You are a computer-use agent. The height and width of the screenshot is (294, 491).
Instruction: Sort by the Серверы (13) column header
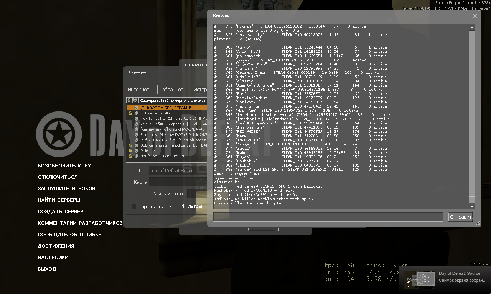click(x=173, y=100)
